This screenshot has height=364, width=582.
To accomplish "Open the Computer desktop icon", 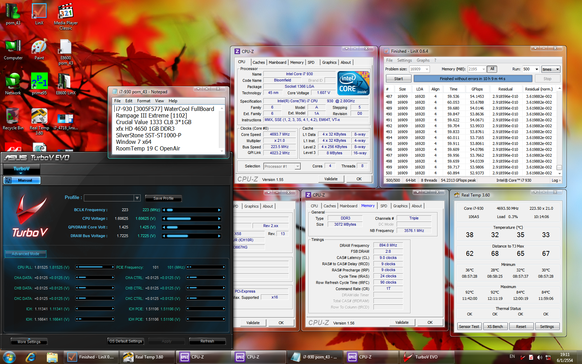I will 13,49.
